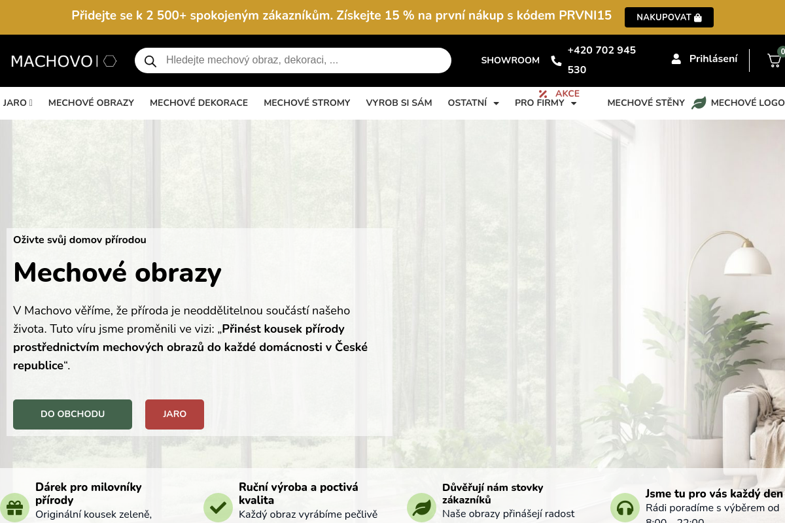Click the promo text with code PRVNI15

pos(341,16)
